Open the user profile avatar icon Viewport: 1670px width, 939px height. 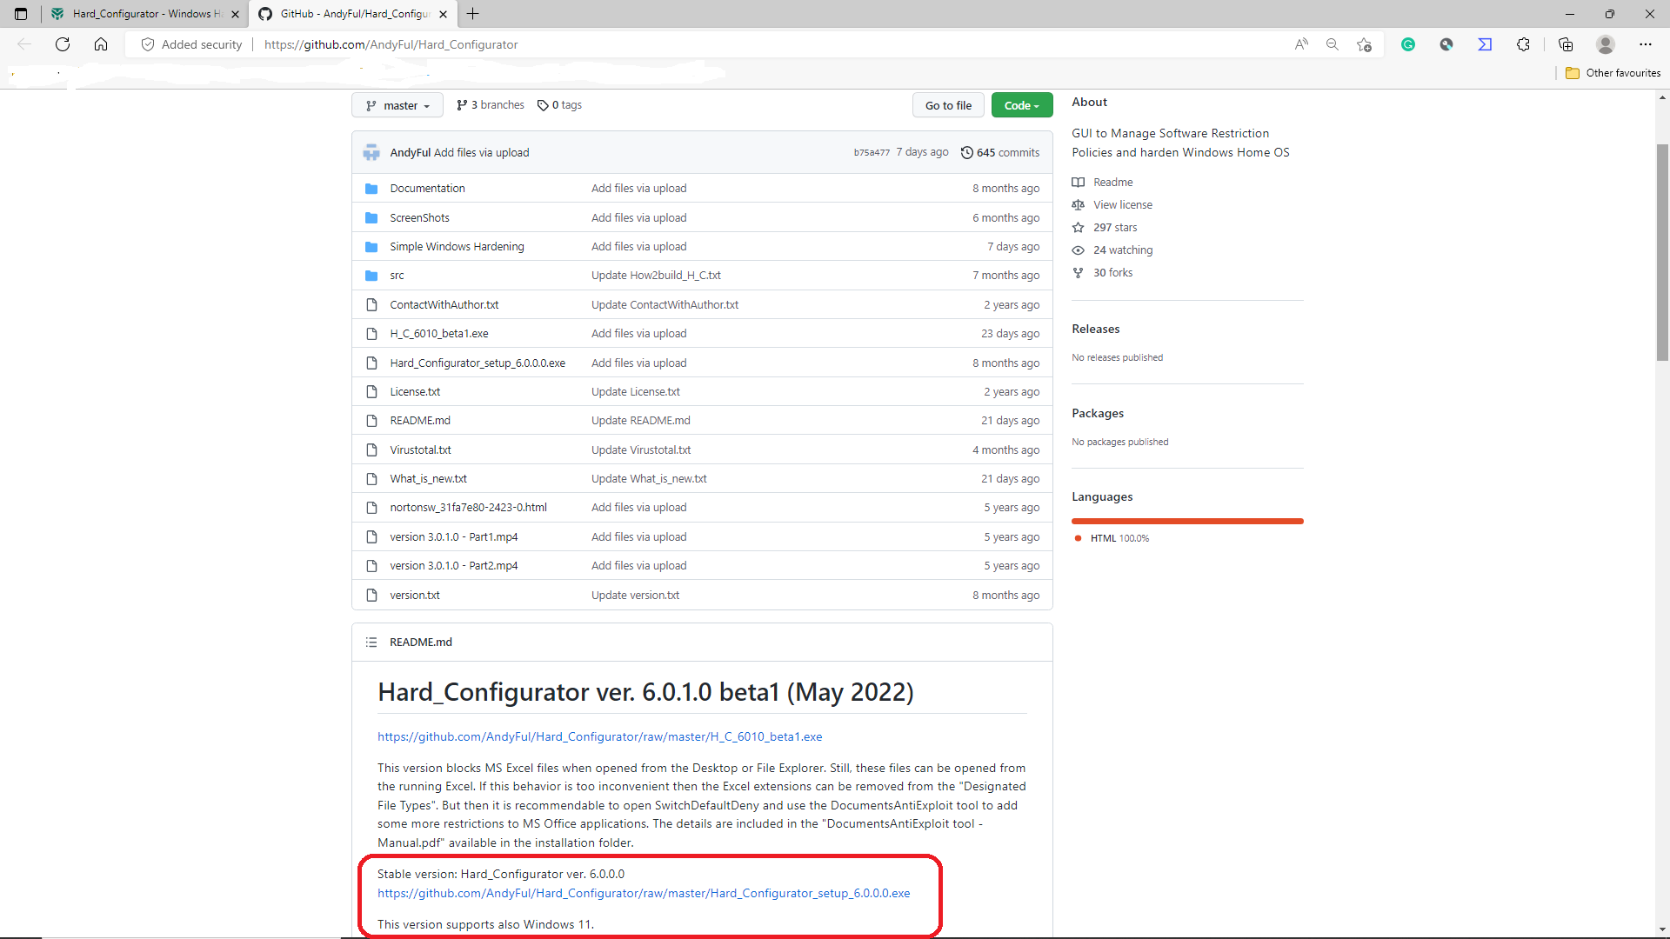pyautogui.click(x=1606, y=44)
